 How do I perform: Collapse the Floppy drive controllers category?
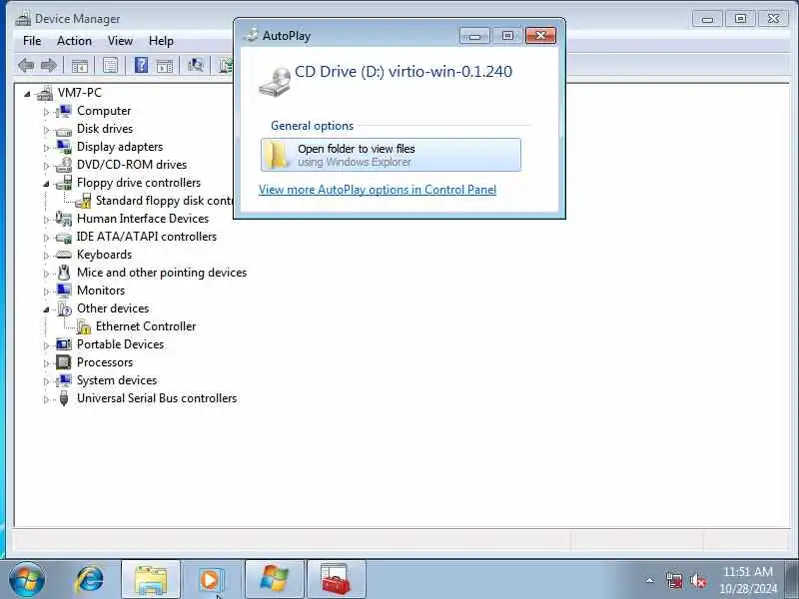[46, 184]
